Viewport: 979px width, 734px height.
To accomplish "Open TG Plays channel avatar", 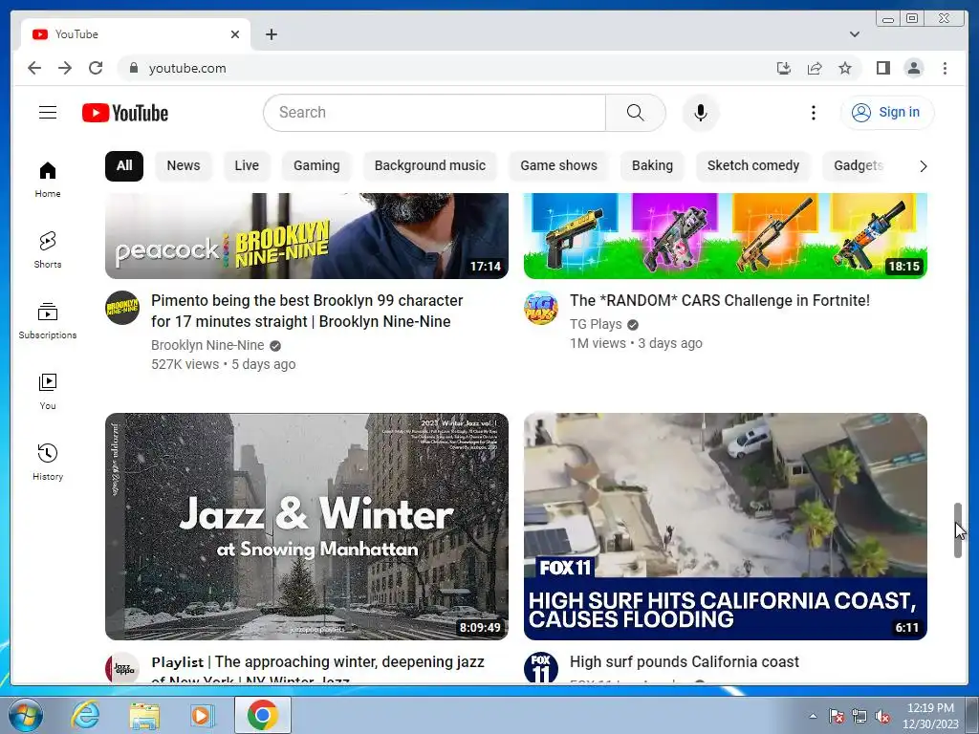I will point(541,308).
